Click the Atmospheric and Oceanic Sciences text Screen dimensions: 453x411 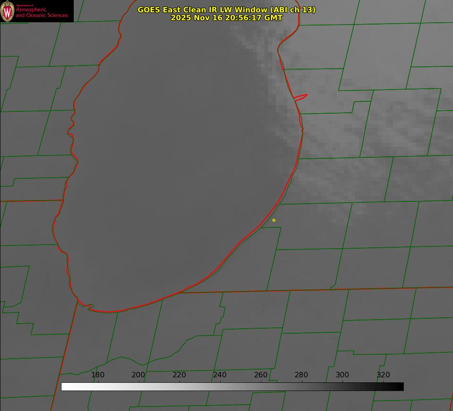tap(41, 13)
